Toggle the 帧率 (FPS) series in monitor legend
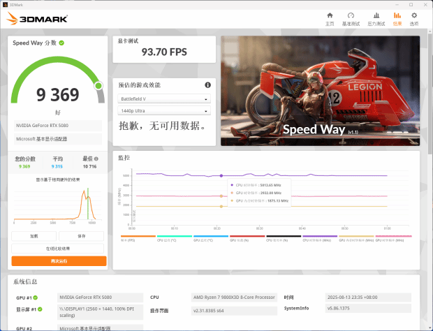 [138, 239]
